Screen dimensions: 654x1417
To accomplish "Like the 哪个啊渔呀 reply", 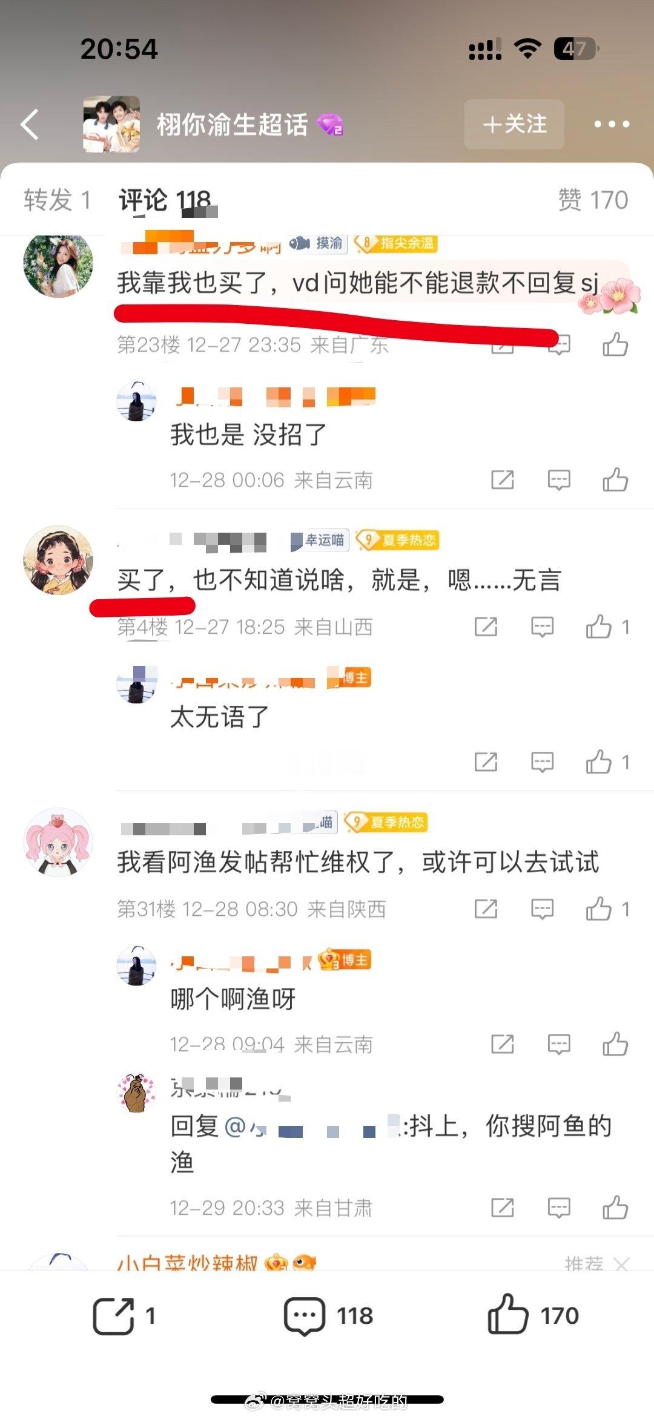I will 615,1044.
